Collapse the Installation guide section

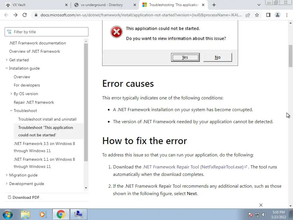7,68
